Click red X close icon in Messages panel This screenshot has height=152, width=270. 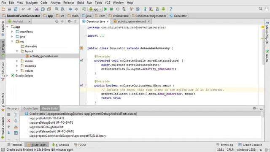9,121
